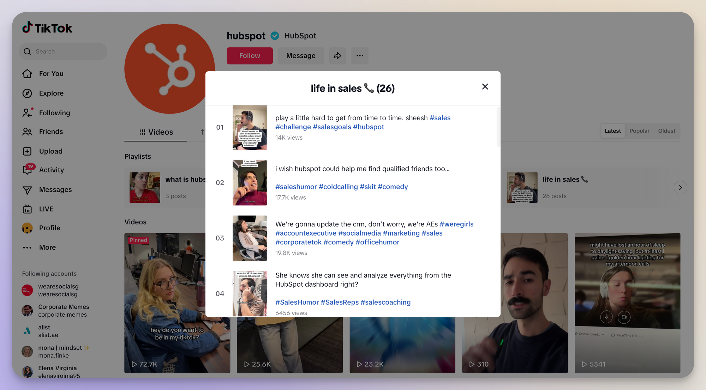Expand the Videos playlist chevron arrow

pos(681,187)
